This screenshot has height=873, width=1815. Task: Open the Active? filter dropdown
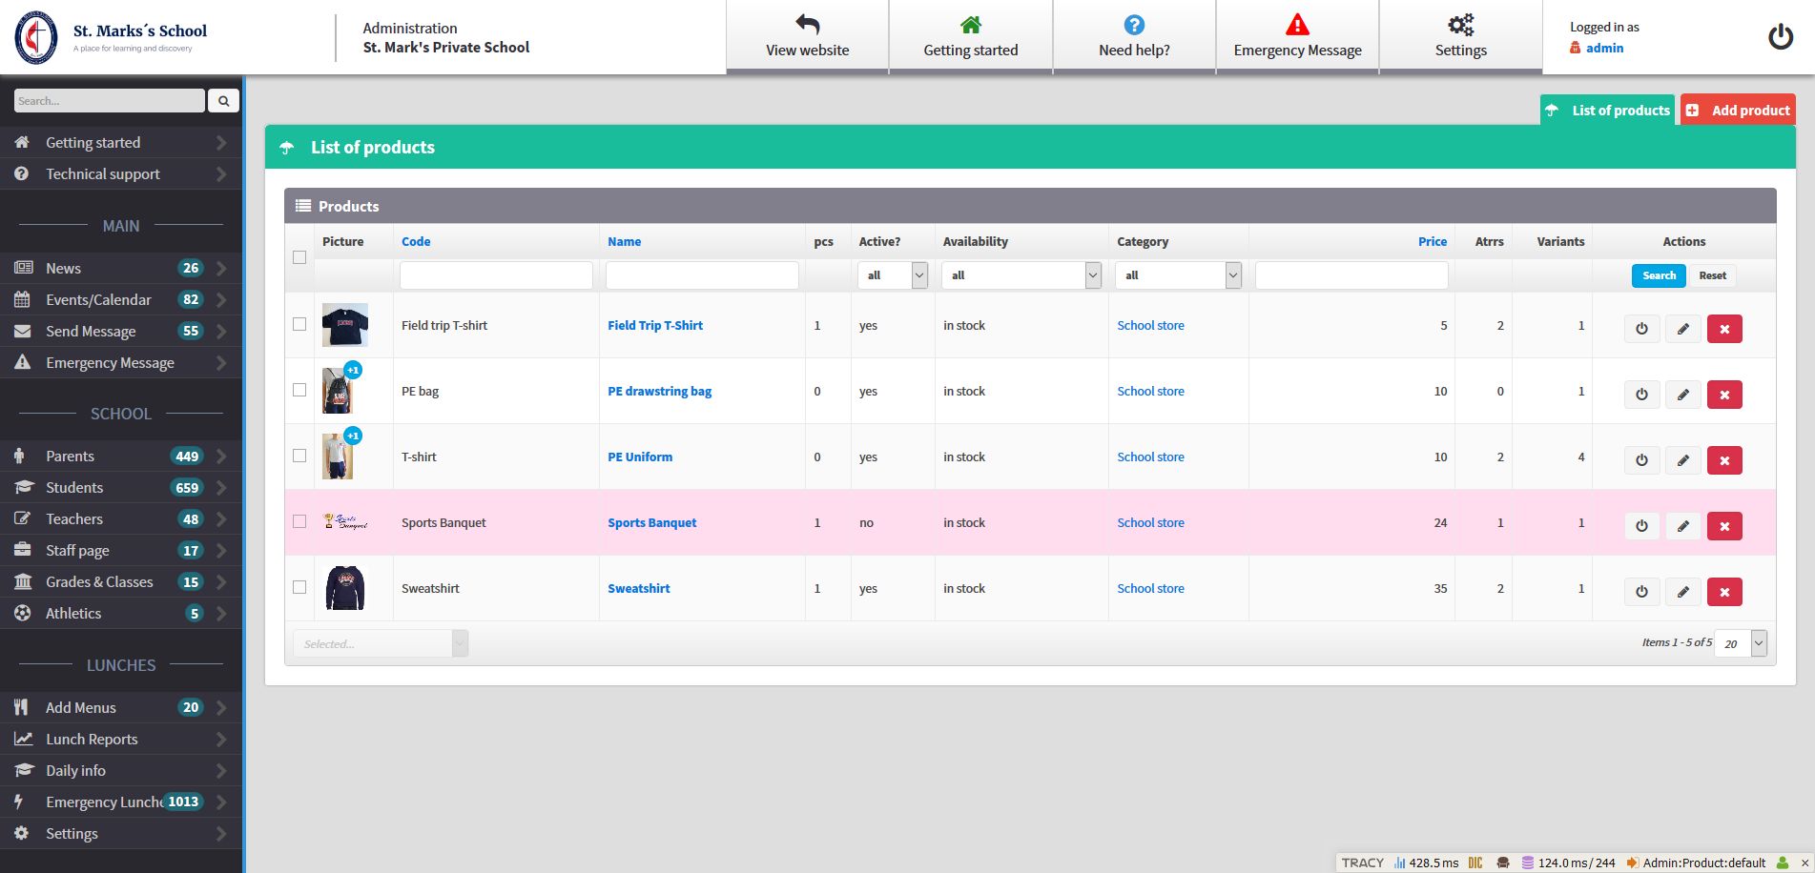coord(892,275)
